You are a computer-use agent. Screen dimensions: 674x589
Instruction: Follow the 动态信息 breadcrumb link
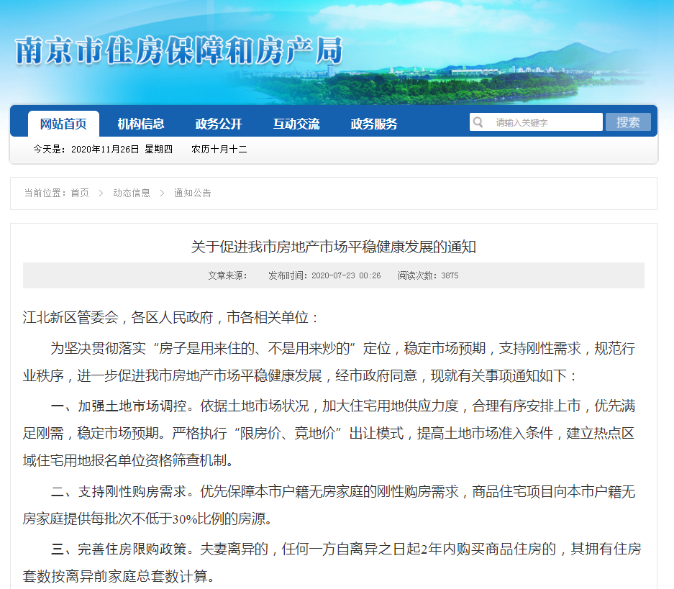[132, 193]
